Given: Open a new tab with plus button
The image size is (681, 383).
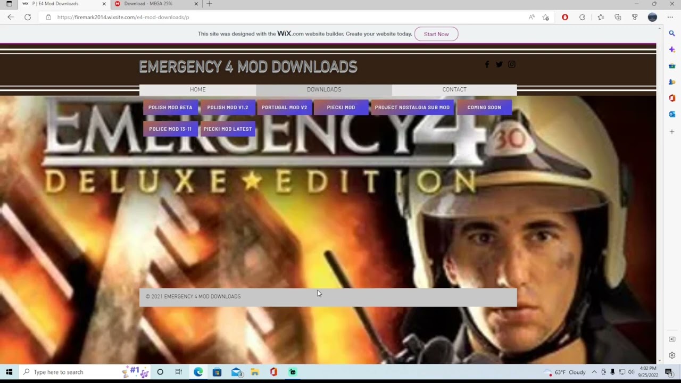Looking at the screenshot, I should pos(209,4).
